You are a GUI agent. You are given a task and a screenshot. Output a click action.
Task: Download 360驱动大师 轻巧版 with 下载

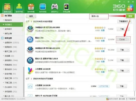pos(122,29)
